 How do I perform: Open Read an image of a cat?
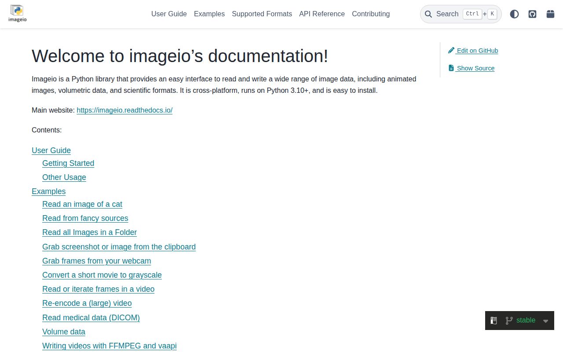click(x=82, y=204)
